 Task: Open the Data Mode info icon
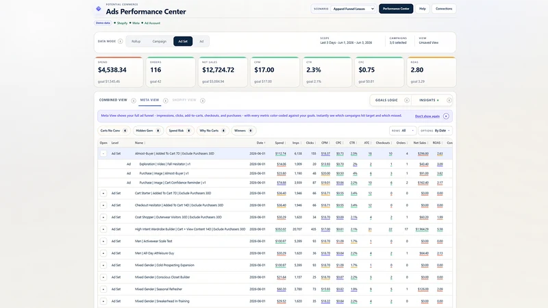pos(121,41)
